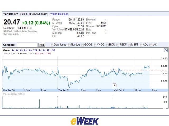Click the 52 week range 16.60 - 42.01
The image size is (169, 126).
tap(76, 23)
